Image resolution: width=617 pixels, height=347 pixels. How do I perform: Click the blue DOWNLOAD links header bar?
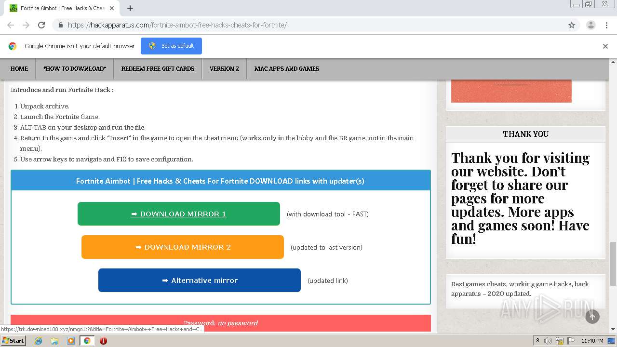[220, 181]
